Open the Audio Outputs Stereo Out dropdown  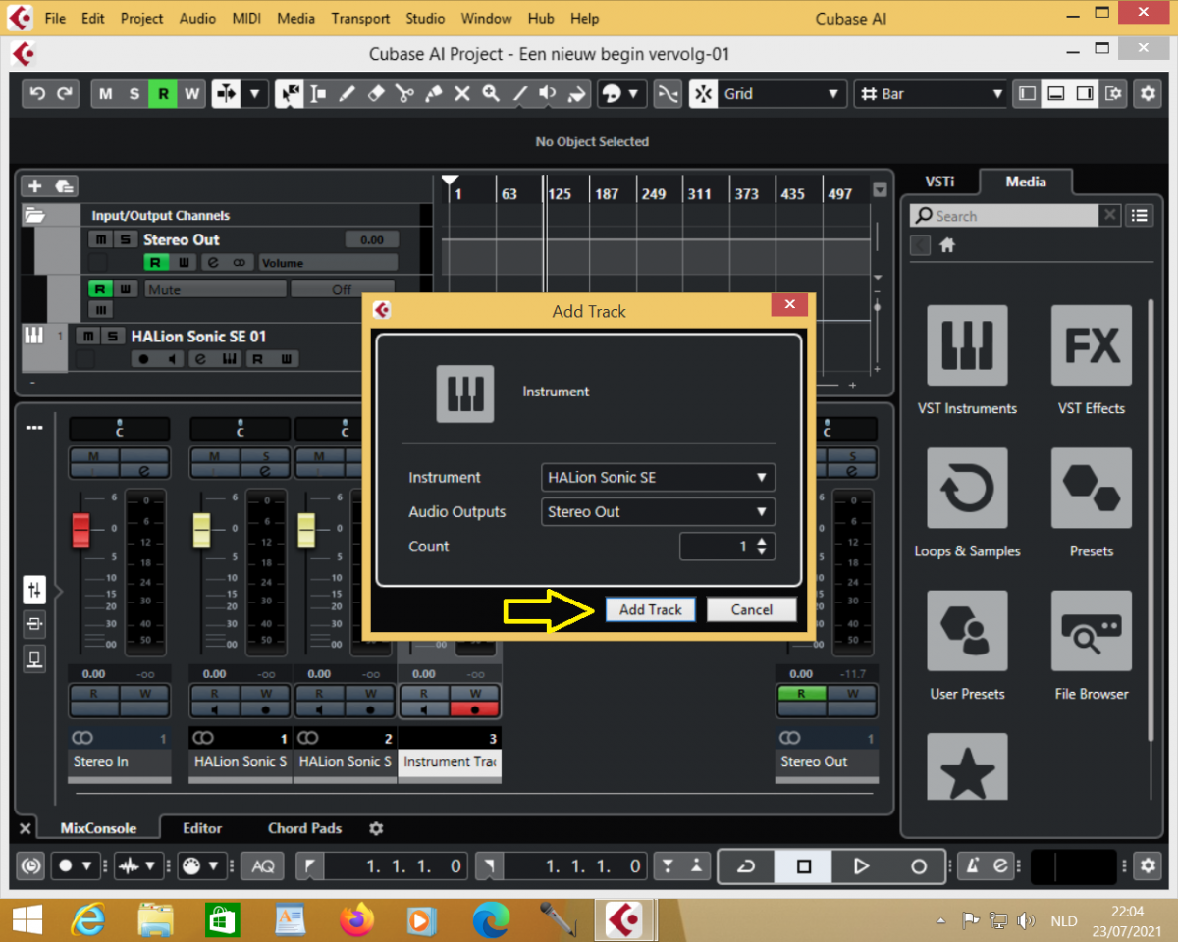(x=658, y=512)
